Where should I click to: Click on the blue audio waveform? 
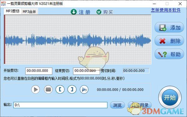(78, 40)
